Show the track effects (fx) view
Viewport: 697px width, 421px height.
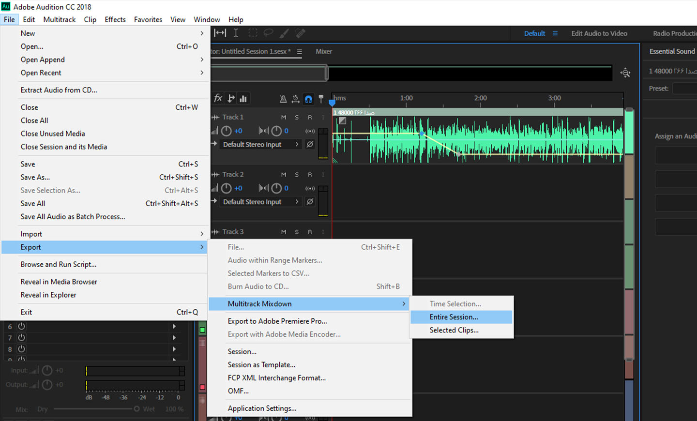pos(218,98)
